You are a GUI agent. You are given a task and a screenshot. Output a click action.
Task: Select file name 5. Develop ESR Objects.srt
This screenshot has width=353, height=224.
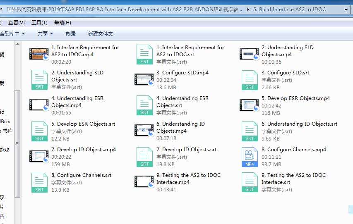click(x=83, y=124)
